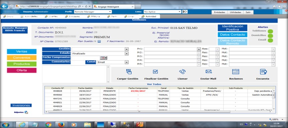Open Internet Explorer from taskbar
The height and width of the screenshot is (128, 288).
pyautogui.click(x=22, y=125)
